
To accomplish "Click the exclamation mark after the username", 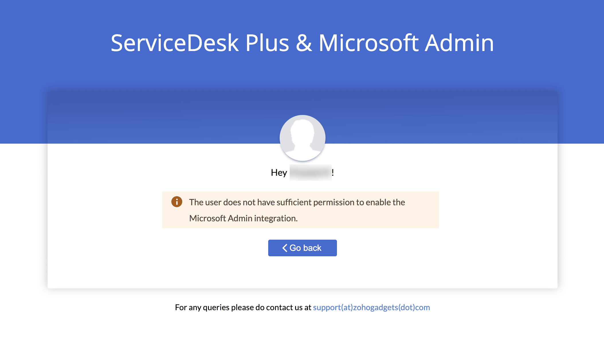I will point(333,173).
